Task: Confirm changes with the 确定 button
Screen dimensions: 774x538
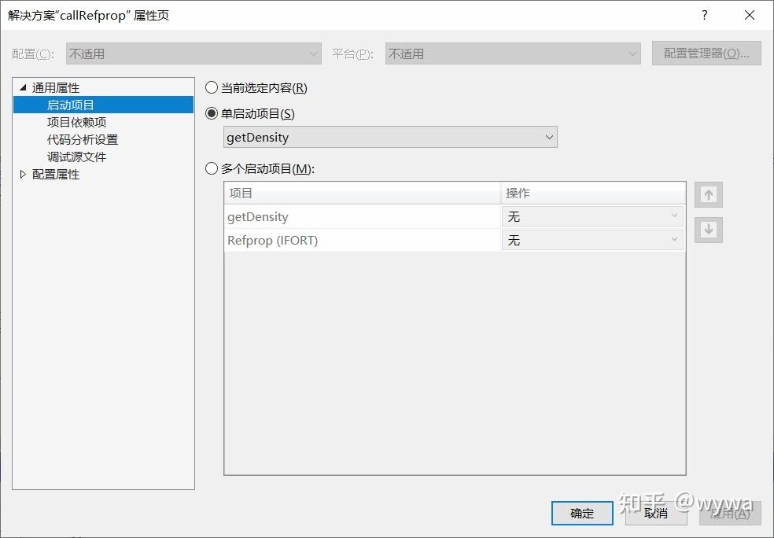Action: point(581,513)
